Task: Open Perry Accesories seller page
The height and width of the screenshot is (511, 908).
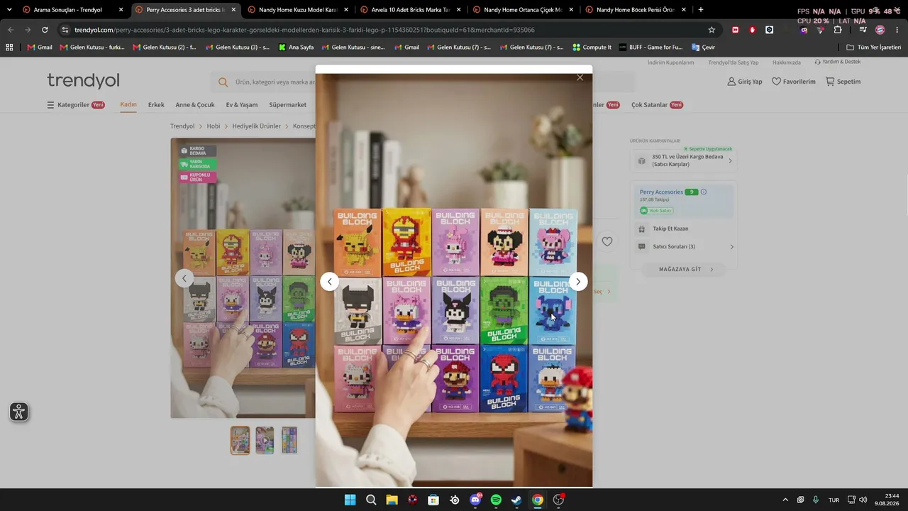Action: pyautogui.click(x=661, y=192)
